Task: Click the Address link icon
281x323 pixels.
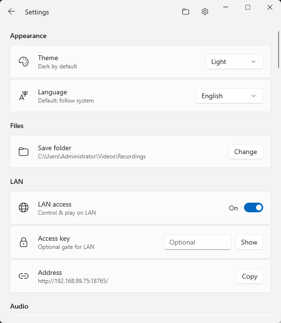Action: tap(24, 276)
